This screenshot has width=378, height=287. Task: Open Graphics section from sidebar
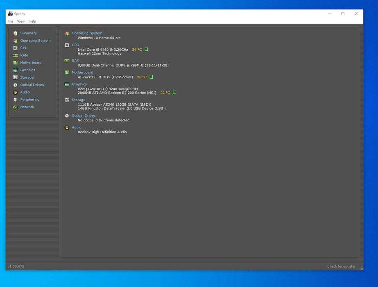click(28, 70)
